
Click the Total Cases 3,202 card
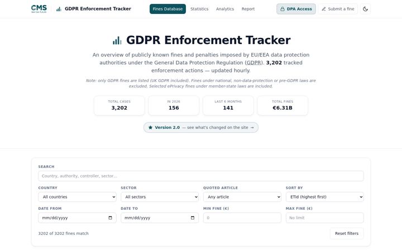(x=119, y=105)
